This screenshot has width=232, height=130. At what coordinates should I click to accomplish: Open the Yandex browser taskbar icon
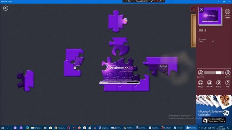coord(84,128)
